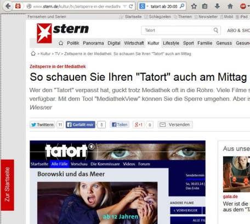The width and height of the screenshot is (250, 224).
Task: Select the Politik menu item
Action: tap(73, 43)
